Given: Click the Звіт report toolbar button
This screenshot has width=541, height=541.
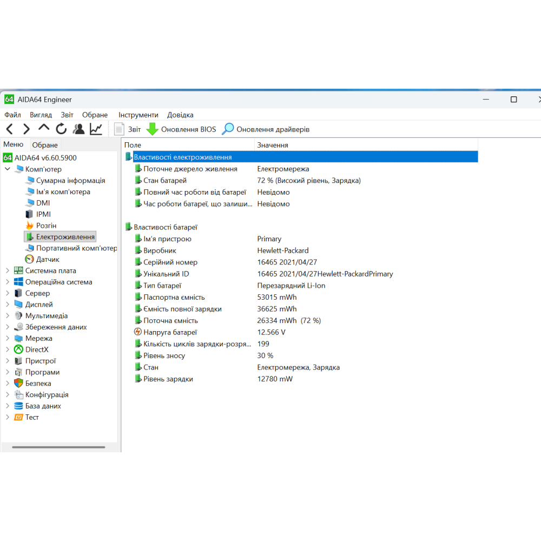Looking at the screenshot, I should click(127, 129).
